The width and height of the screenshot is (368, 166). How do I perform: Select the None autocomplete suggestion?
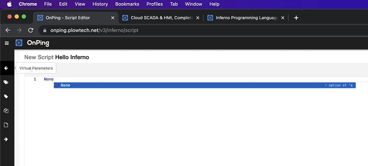point(204,85)
